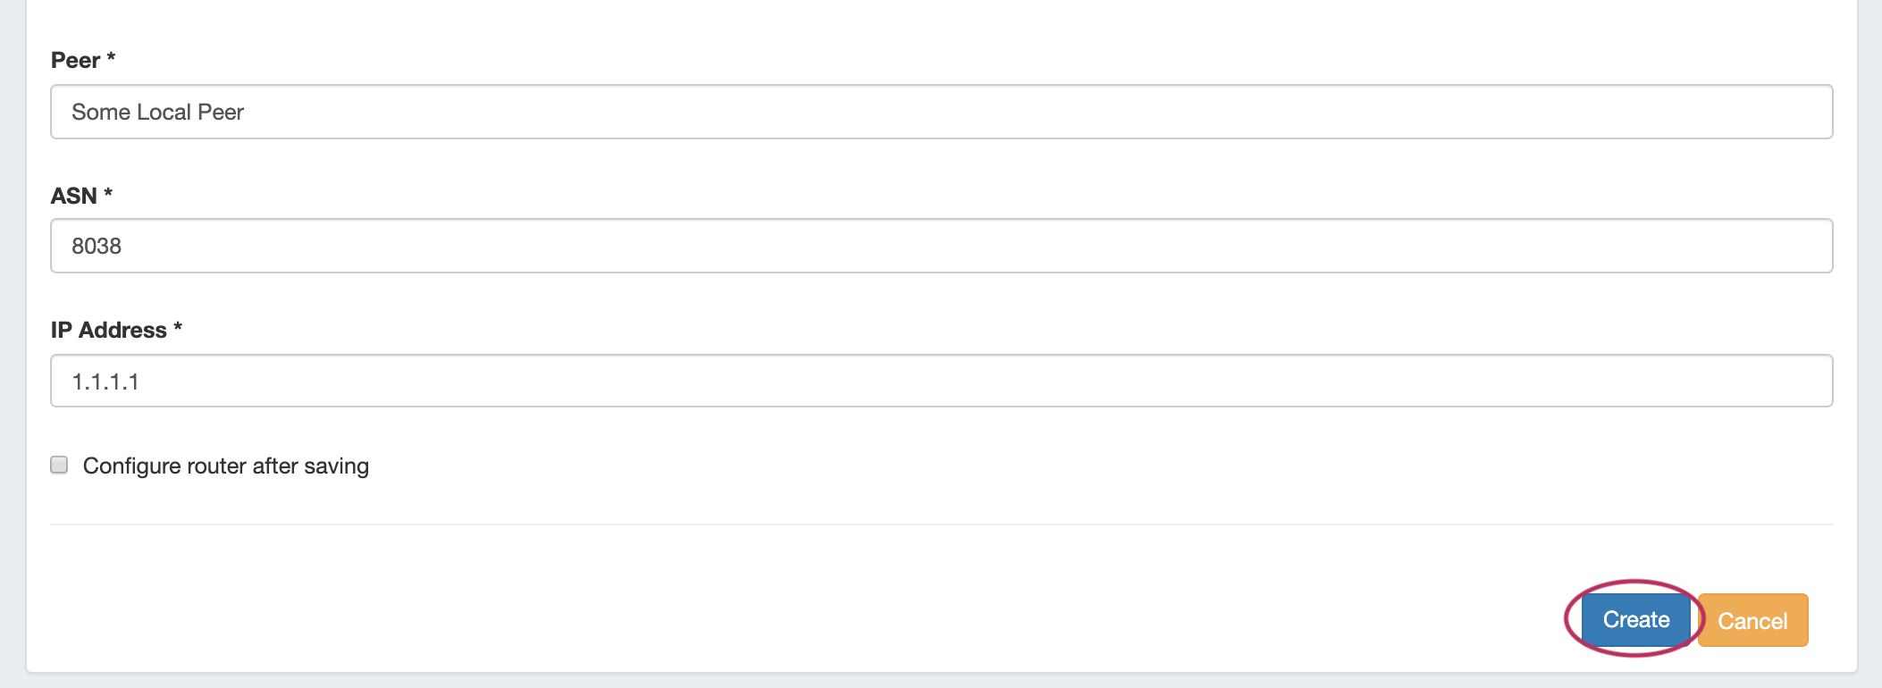Click the orange Cancel button
Screen dimensions: 1882x688
coord(1752,620)
